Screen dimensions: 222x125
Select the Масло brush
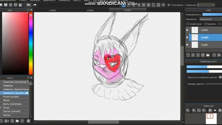[15, 100]
